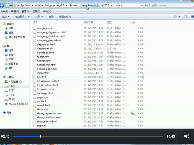Click the 刻录 toolbar button
Viewport: 194px width, 145px height.
(51, 16)
